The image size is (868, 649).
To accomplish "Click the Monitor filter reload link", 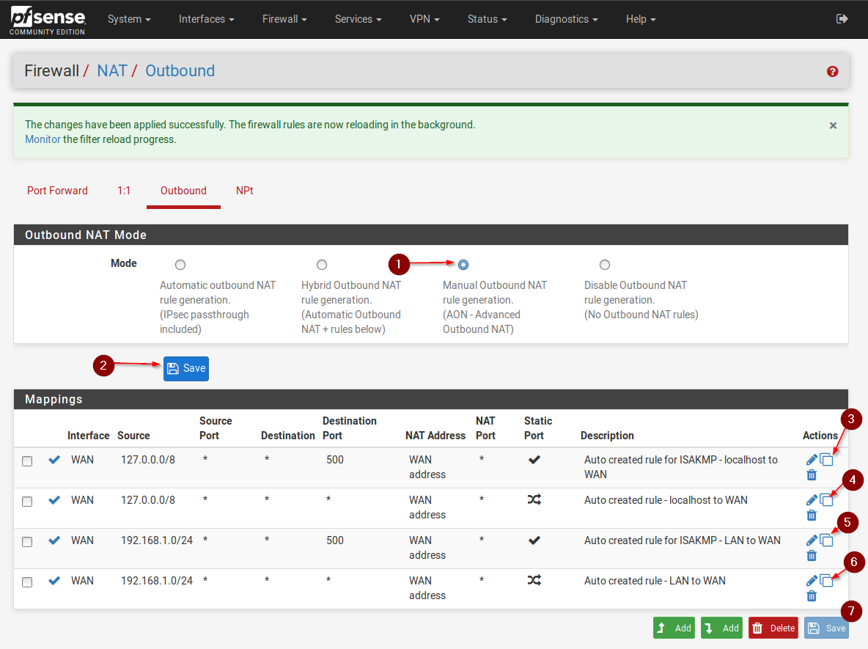I will click(43, 139).
